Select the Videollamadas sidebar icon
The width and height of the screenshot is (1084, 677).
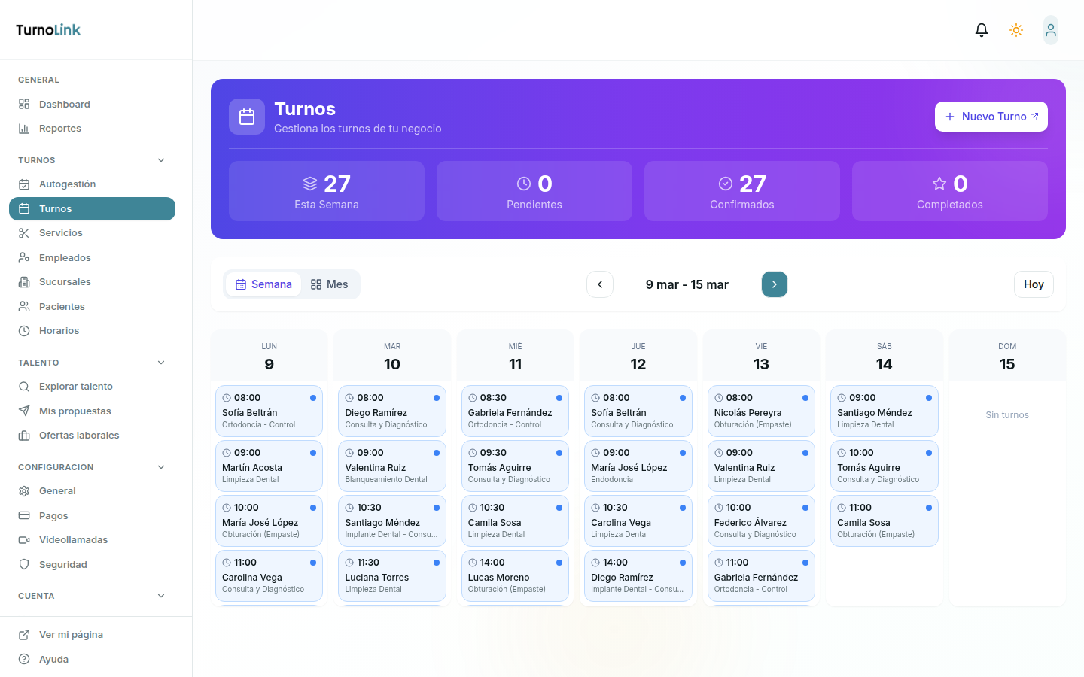tap(25, 539)
